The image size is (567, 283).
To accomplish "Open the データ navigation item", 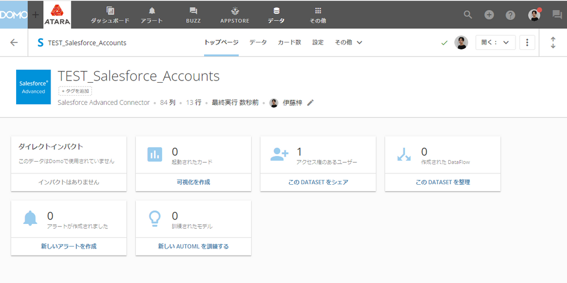I will tap(277, 15).
